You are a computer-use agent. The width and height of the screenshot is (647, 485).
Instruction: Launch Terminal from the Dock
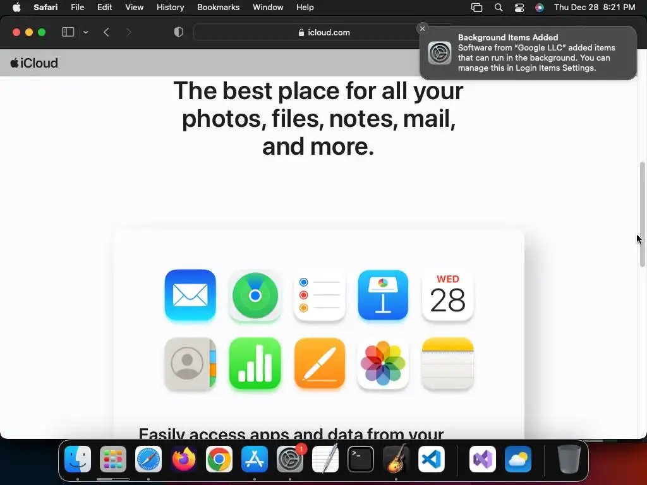click(361, 459)
